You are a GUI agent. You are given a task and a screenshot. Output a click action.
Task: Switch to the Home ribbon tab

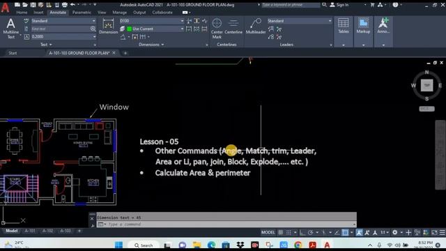tap(22, 13)
